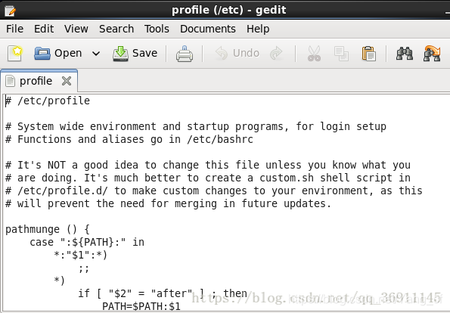
Task: Open the Find and Replace icon
Action: point(432,54)
